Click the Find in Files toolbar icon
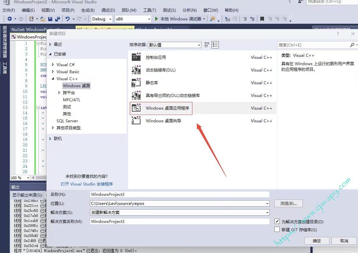 point(212,19)
